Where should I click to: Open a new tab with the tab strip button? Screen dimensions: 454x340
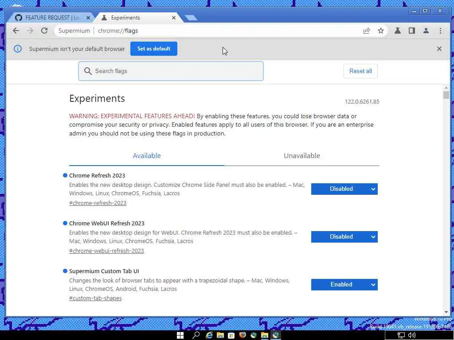click(x=191, y=18)
